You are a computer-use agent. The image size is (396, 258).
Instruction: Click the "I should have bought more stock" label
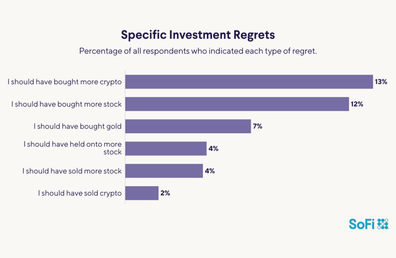click(66, 104)
